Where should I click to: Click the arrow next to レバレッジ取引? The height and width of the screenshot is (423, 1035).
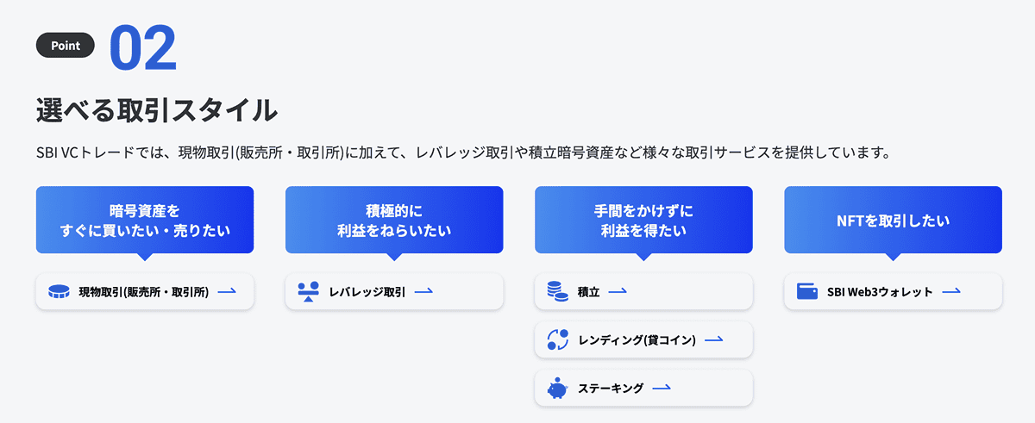click(x=423, y=291)
